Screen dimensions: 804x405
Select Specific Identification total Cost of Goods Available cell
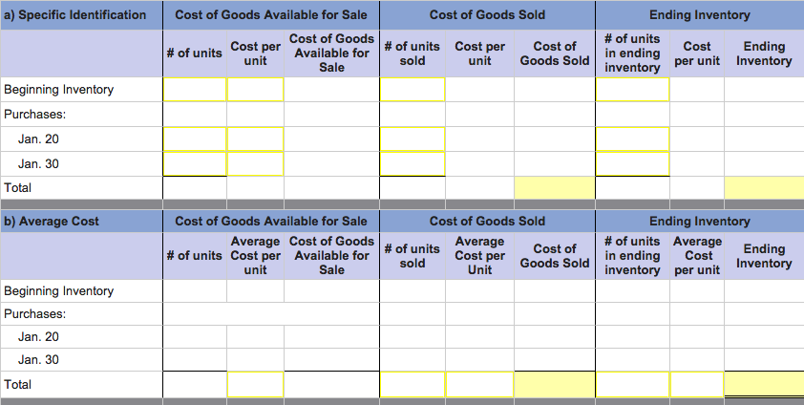(x=331, y=188)
